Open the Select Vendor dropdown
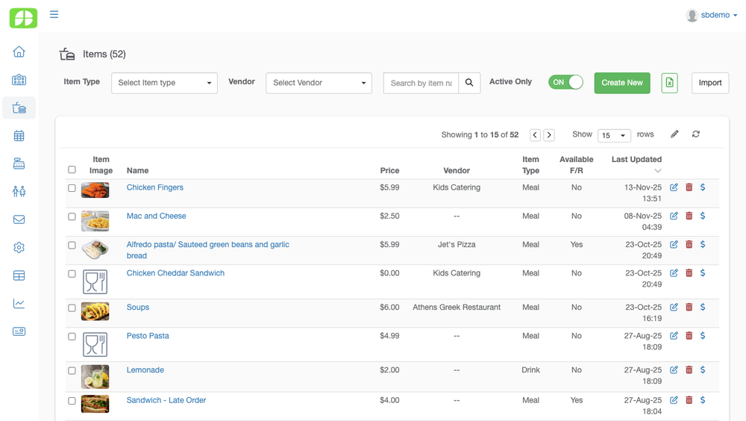The width and height of the screenshot is (746, 421). tap(319, 83)
